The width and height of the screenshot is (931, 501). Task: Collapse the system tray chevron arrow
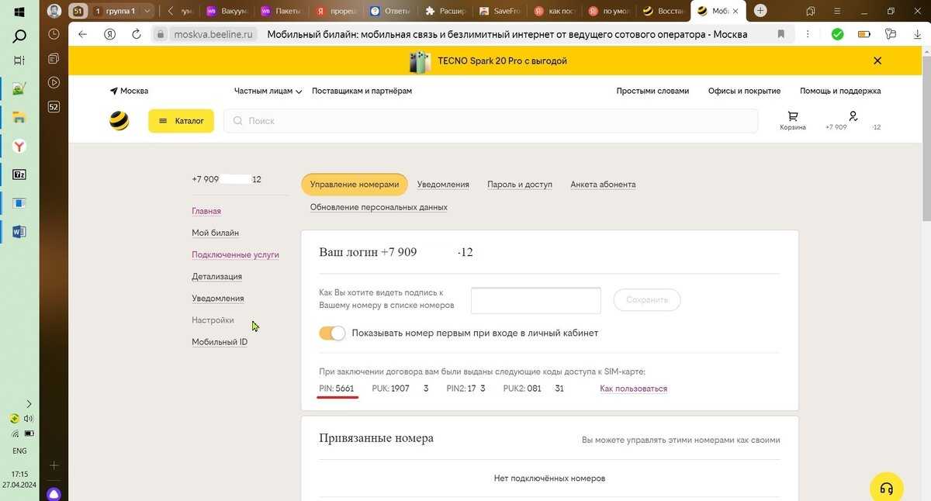(x=29, y=403)
